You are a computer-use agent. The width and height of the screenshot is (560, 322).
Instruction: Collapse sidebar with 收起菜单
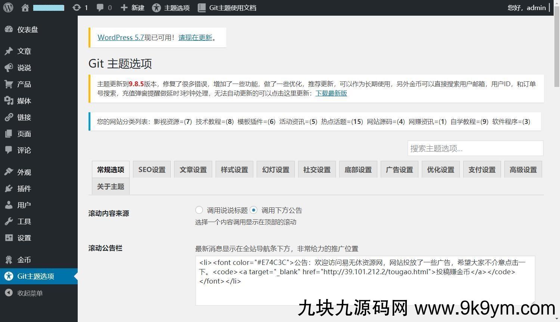(x=30, y=293)
